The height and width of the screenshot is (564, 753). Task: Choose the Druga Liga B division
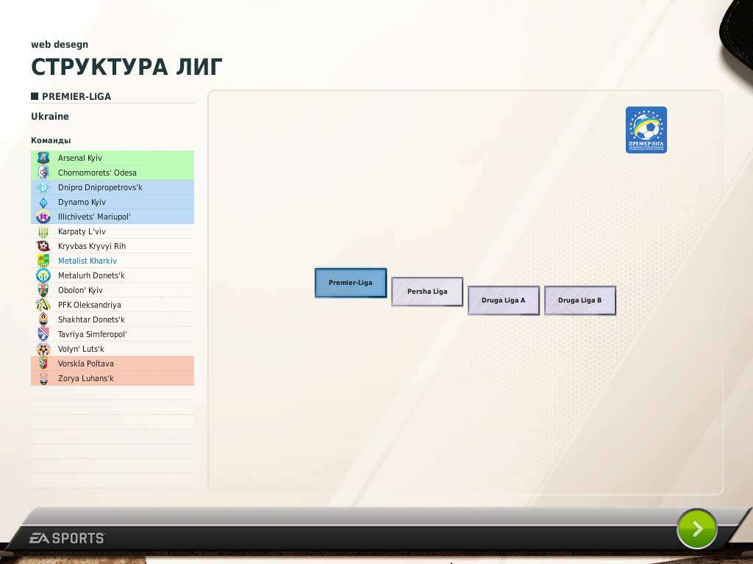(580, 300)
